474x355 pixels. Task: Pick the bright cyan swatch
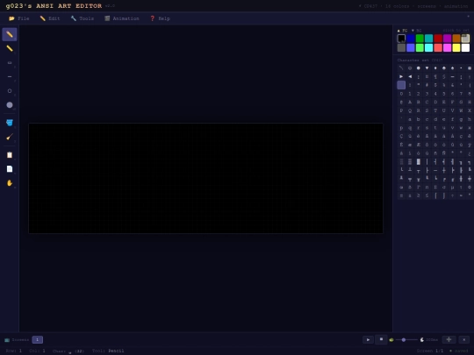[x=428, y=47]
